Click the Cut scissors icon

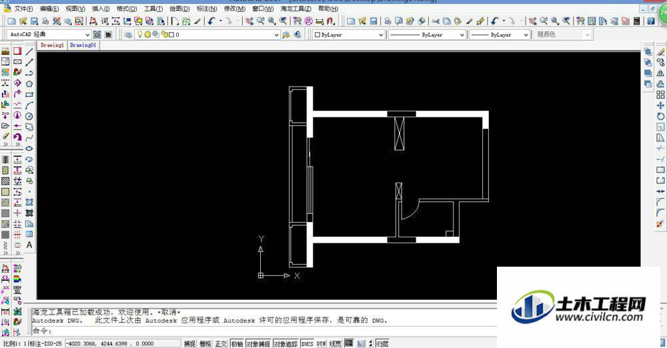coord(436,21)
